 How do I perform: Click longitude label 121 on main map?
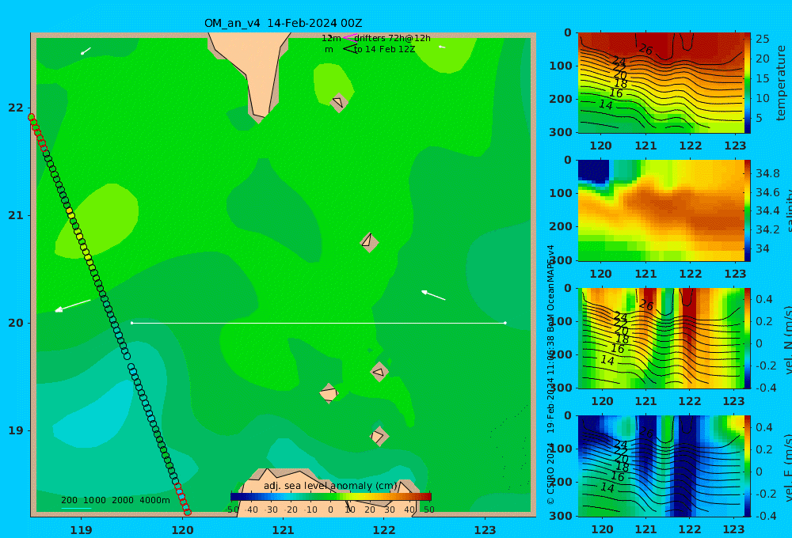tap(283, 530)
